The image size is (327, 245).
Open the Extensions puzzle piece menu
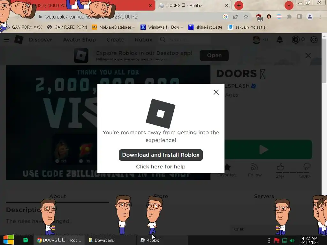click(x=289, y=17)
